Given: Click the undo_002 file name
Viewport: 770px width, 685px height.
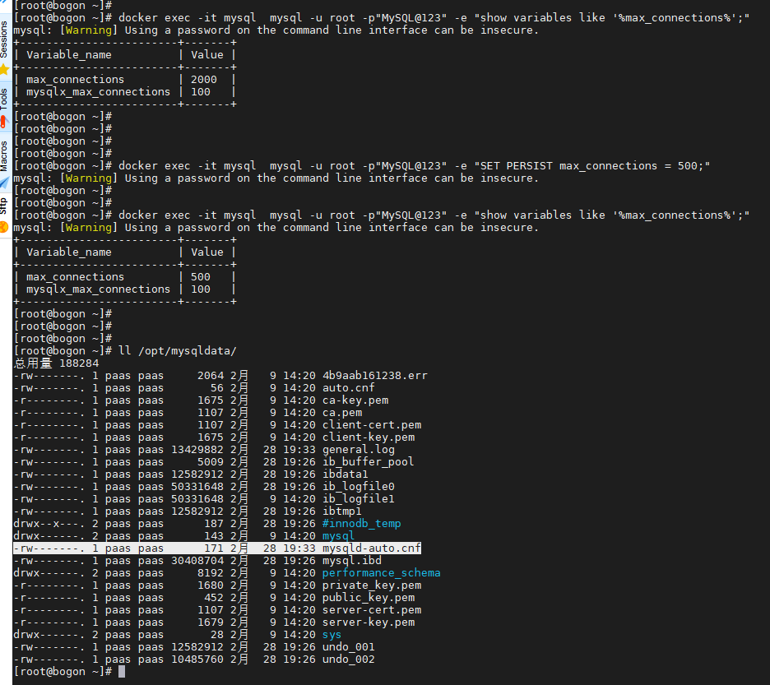Looking at the screenshot, I should [x=348, y=659].
